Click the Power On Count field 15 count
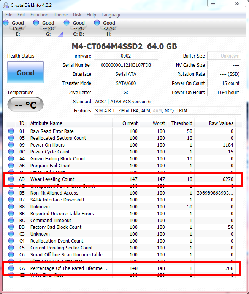 click(x=224, y=83)
